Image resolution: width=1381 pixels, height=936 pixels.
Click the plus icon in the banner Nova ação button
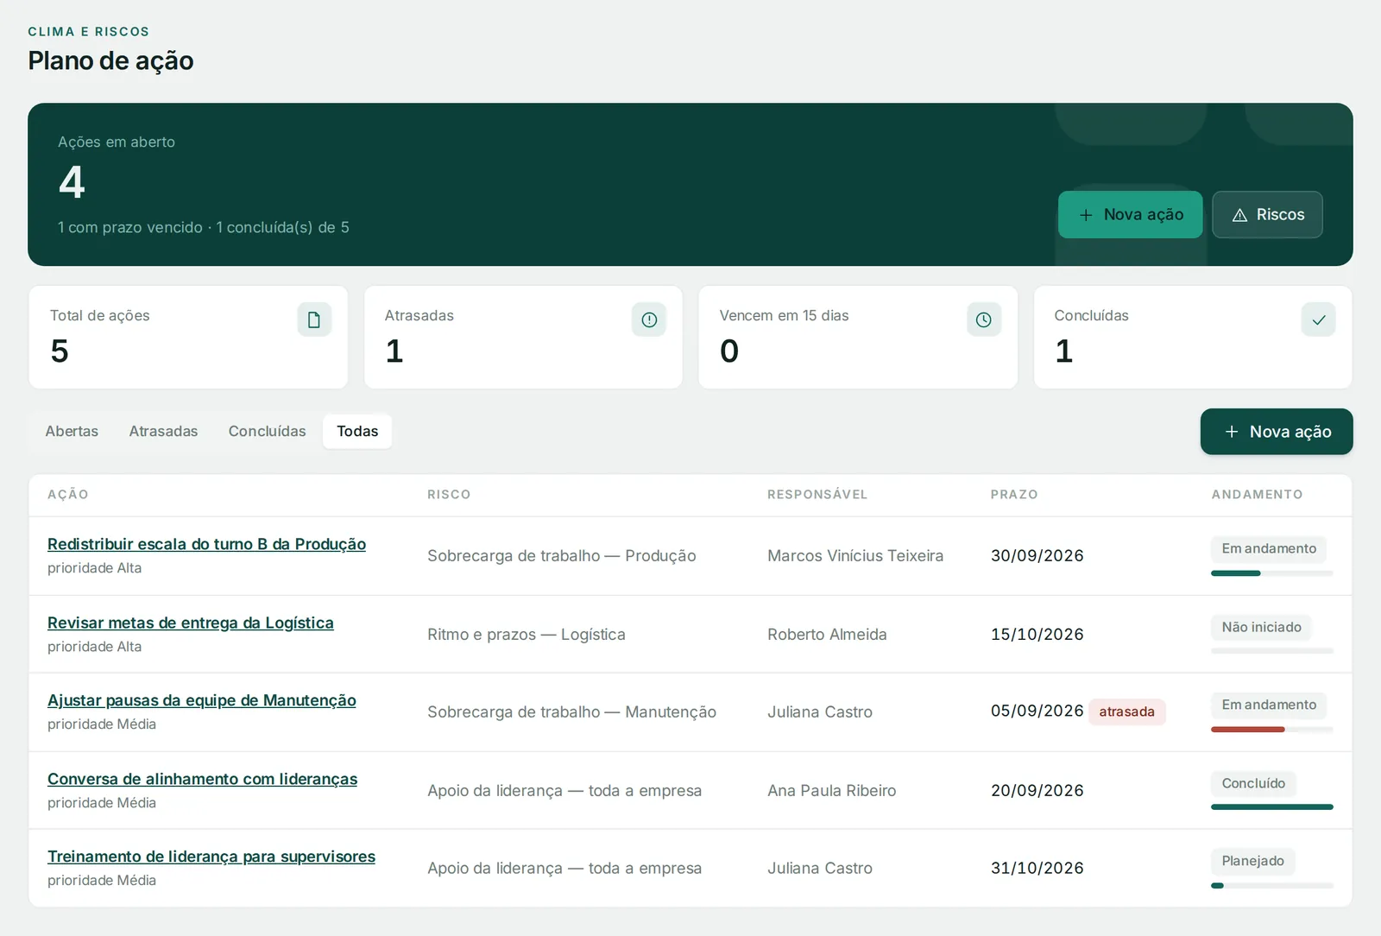point(1087,215)
